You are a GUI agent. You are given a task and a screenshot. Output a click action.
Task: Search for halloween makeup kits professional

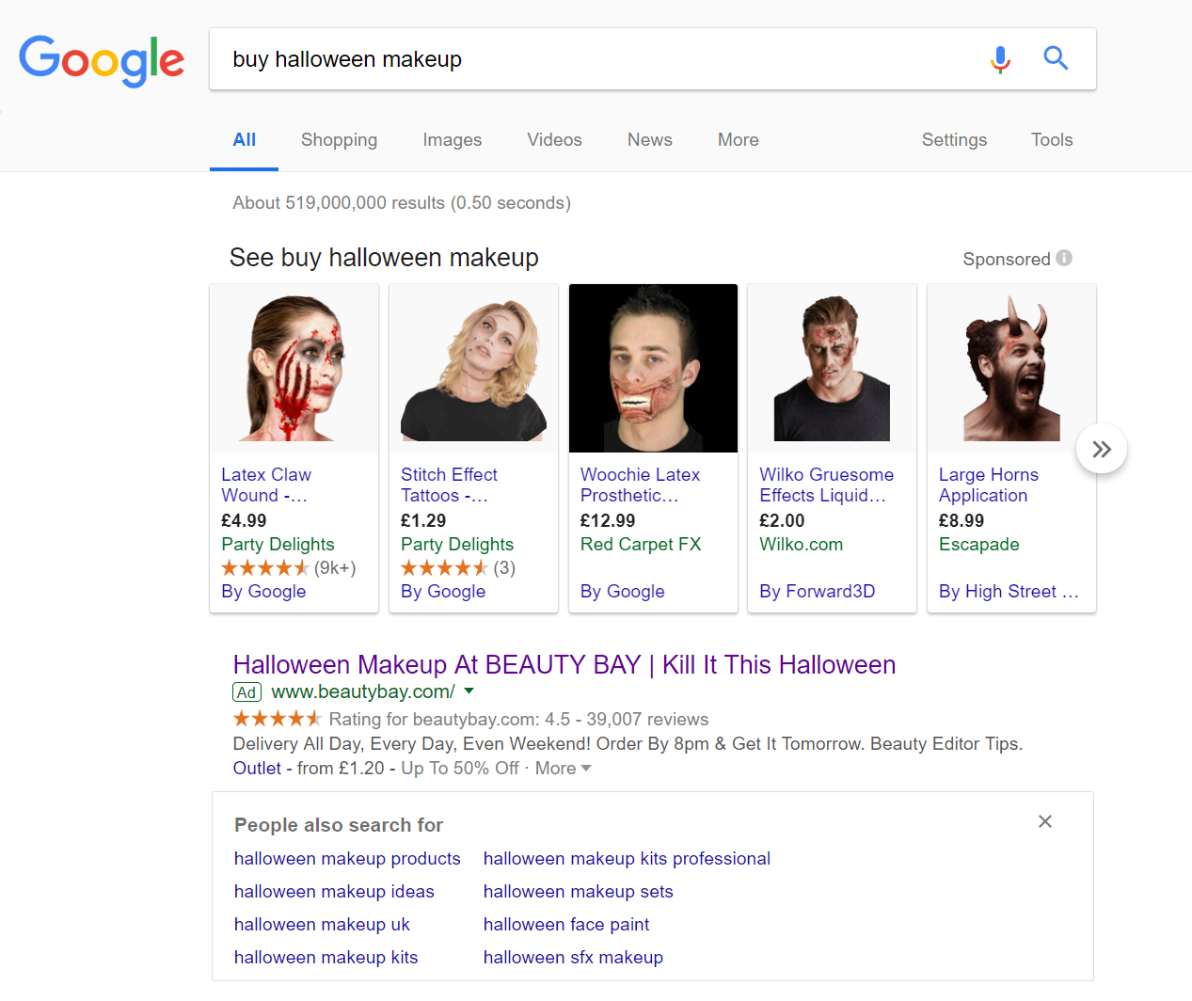tap(627, 859)
